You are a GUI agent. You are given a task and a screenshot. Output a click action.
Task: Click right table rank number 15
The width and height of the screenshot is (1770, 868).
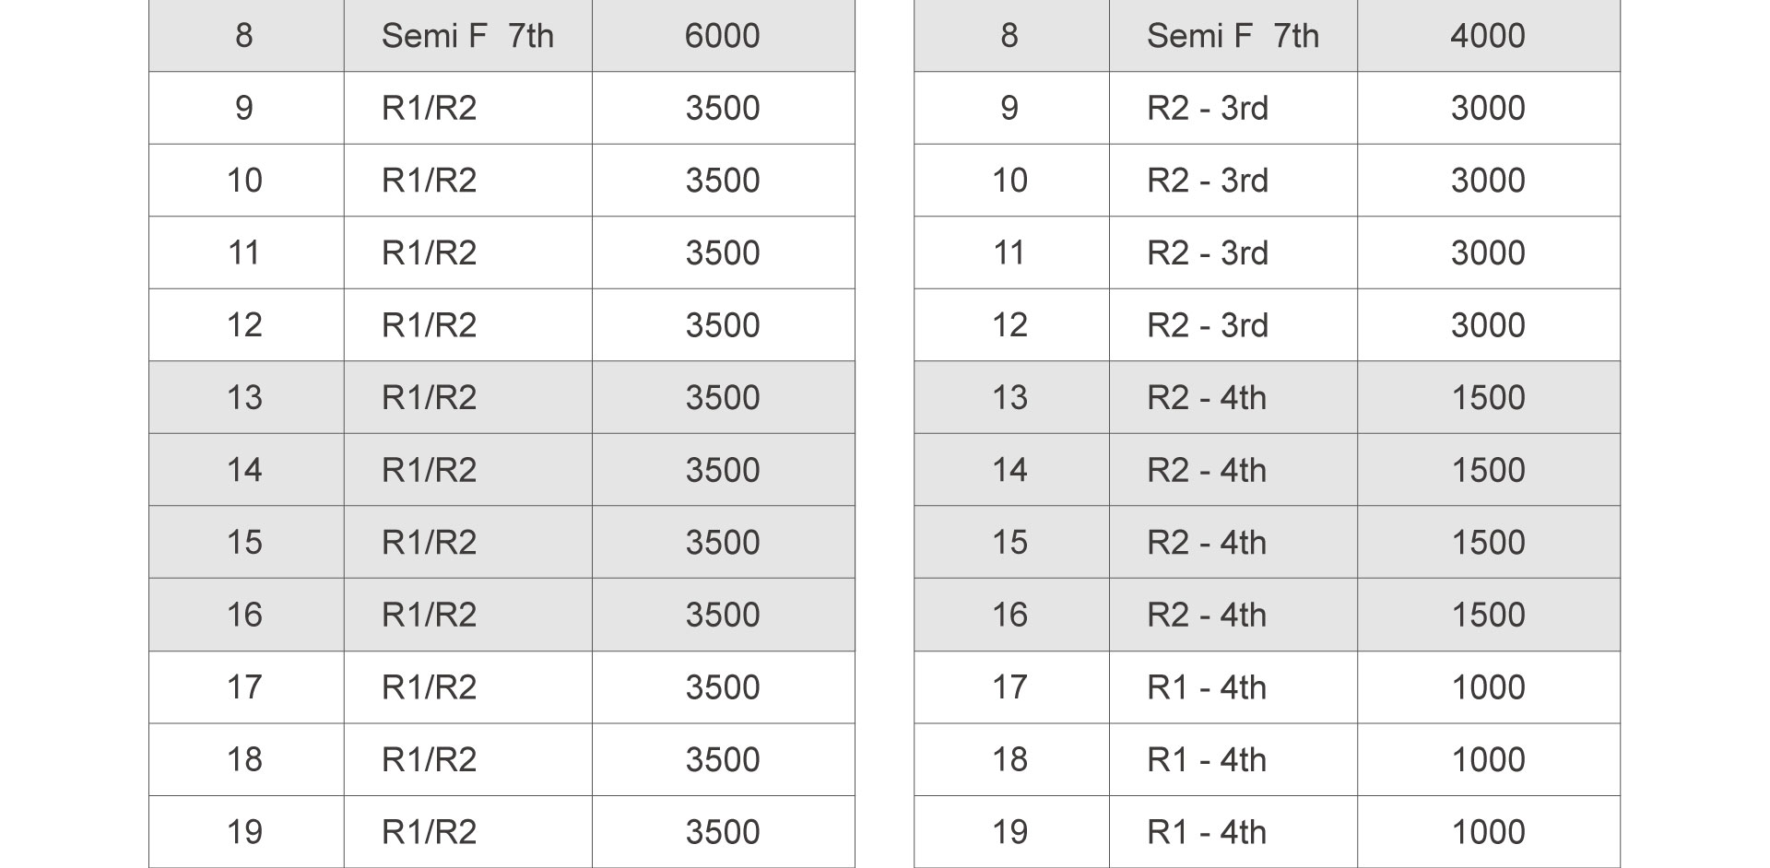pyautogui.click(x=1010, y=543)
